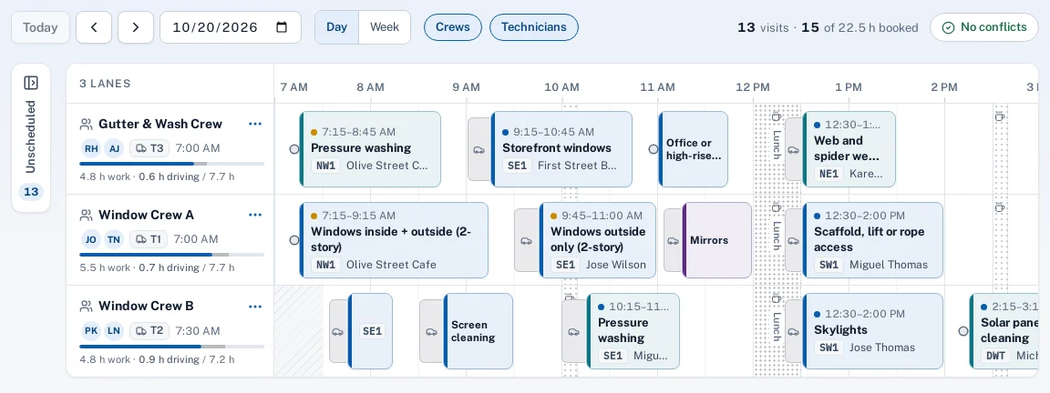Click drive segment before Screen cleaning
The image size is (1050, 393).
click(x=431, y=331)
